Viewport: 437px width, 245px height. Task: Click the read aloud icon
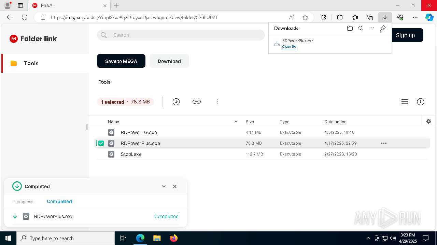click(292, 17)
